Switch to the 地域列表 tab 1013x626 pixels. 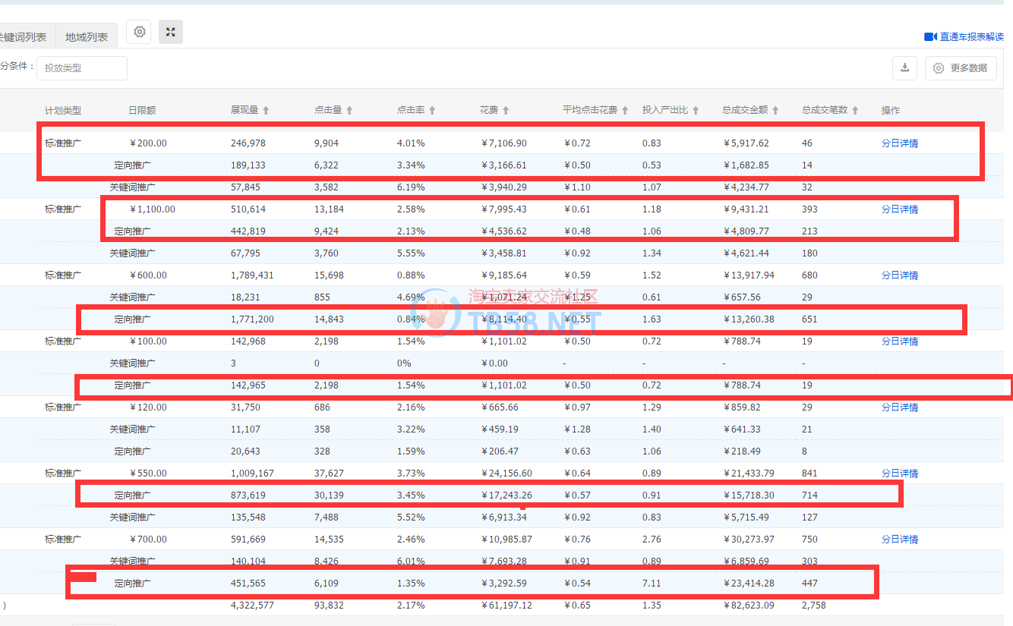(x=87, y=37)
